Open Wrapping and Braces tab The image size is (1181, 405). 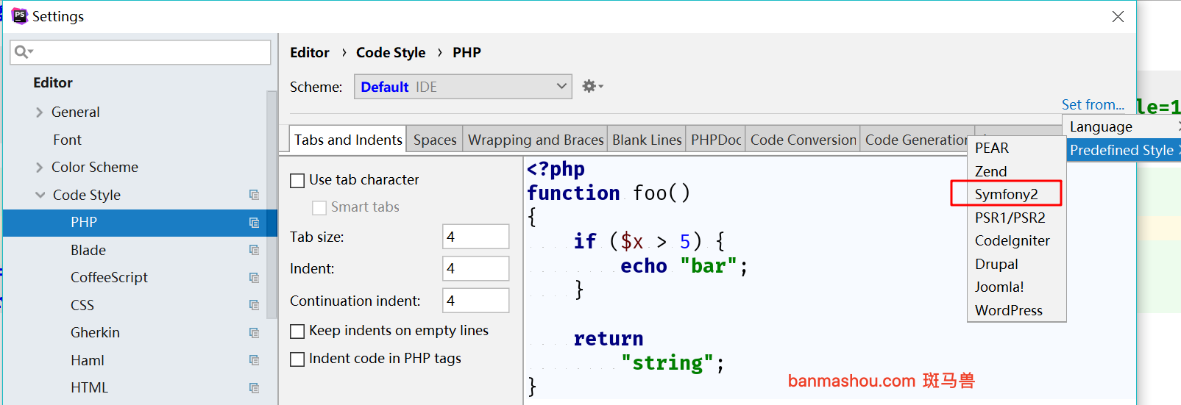tap(536, 140)
